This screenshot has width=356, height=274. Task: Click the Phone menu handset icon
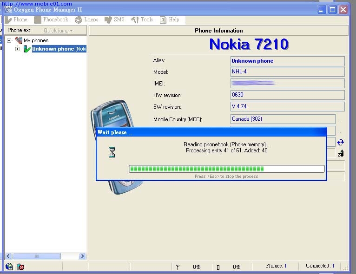pyautogui.click(x=8, y=20)
